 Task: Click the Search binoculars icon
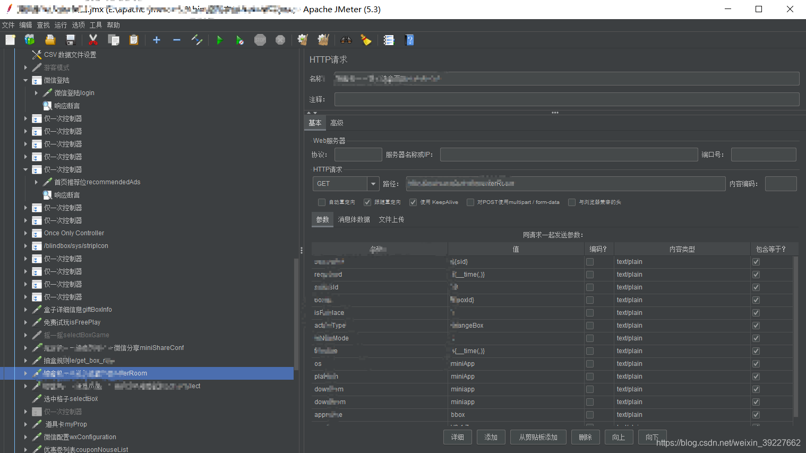click(346, 40)
